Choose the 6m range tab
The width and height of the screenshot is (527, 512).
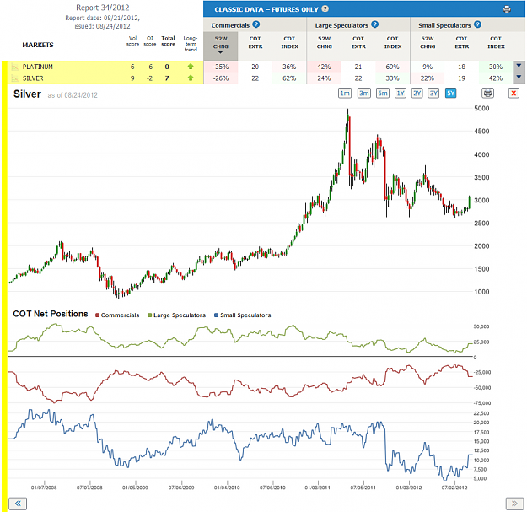coord(383,93)
